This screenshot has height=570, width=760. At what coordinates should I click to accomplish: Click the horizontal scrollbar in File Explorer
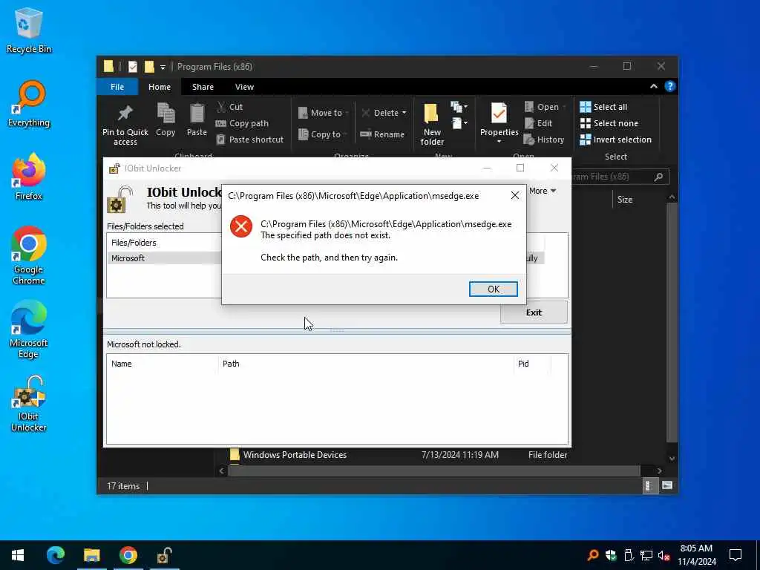pos(433,471)
